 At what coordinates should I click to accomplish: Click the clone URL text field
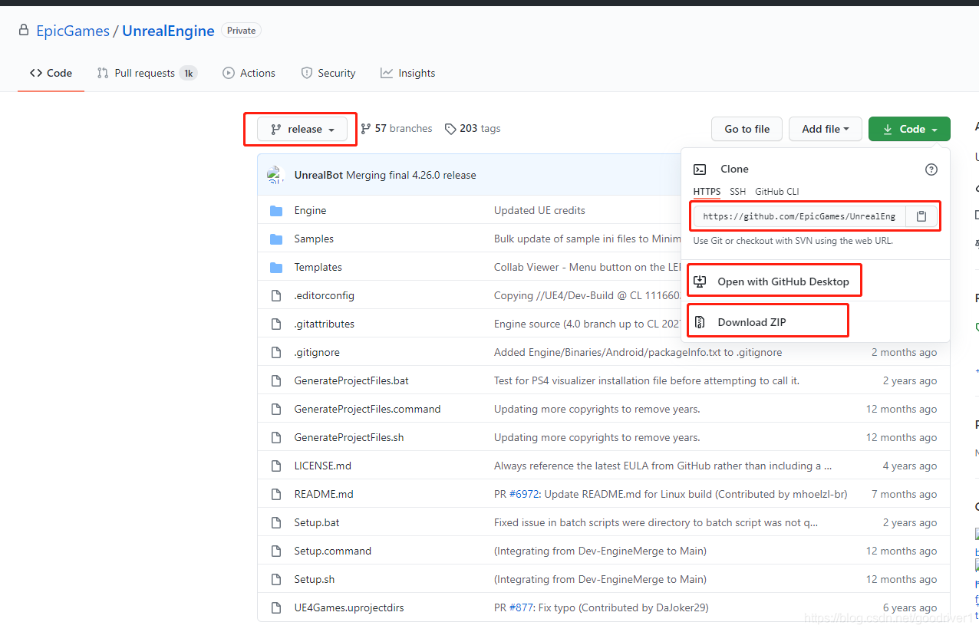click(799, 216)
